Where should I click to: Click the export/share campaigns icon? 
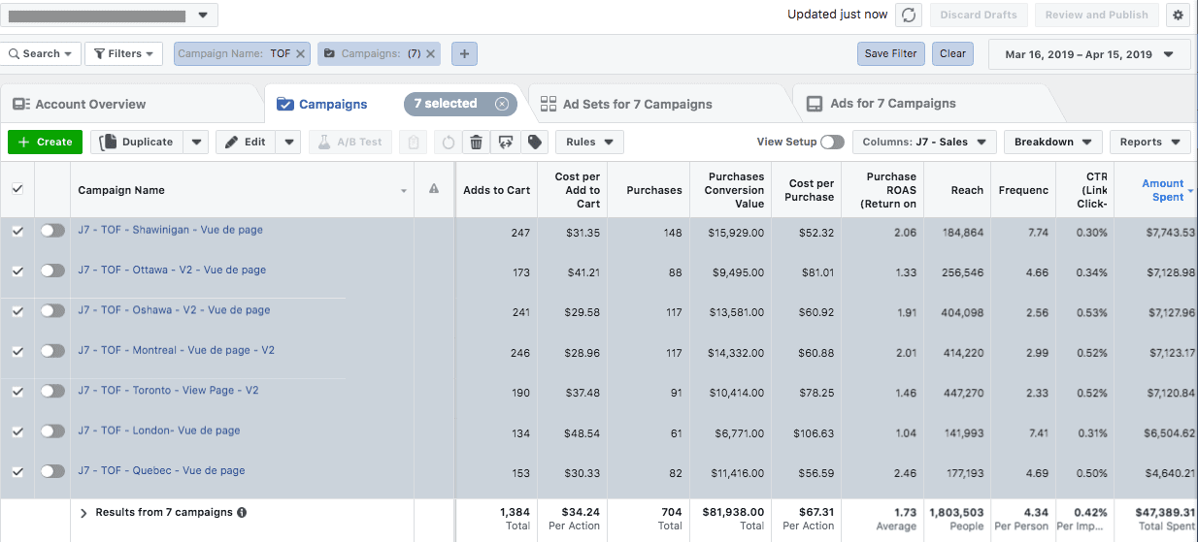click(x=505, y=143)
